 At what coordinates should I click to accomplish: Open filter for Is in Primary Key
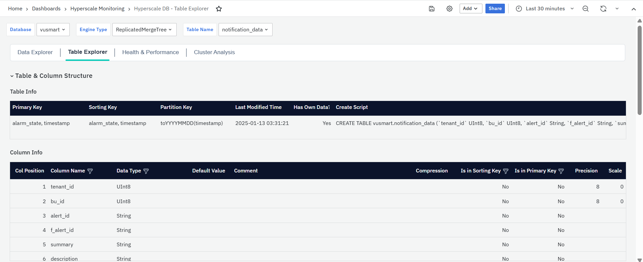point(561,171)
